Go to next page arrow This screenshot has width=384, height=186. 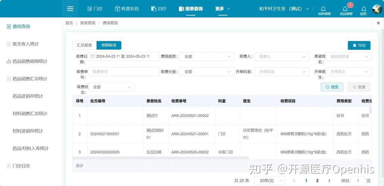click(x=329, y=181)
